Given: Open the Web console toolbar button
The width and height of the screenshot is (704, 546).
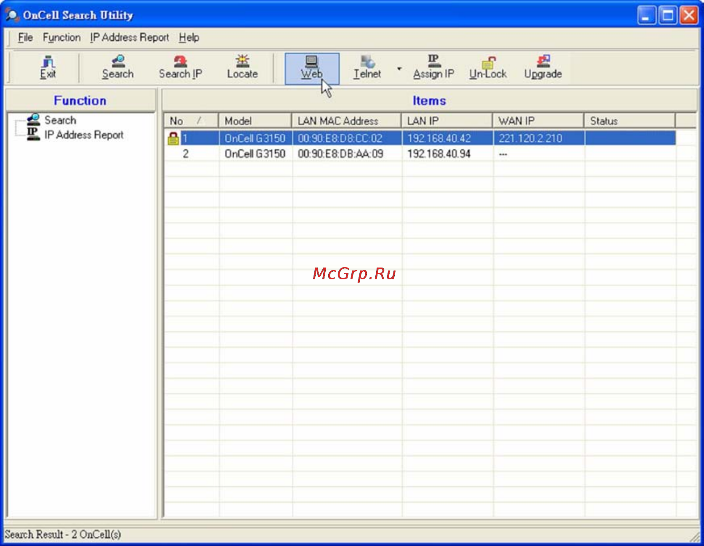Looking at the screenshot, I should pyautogui.click(x=312, y=69).
